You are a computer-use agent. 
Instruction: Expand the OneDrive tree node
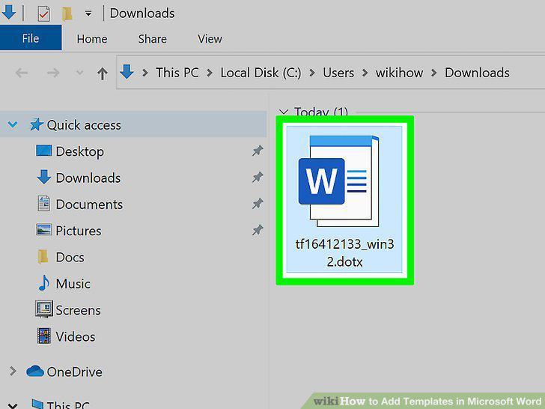[x=13, y=372]
